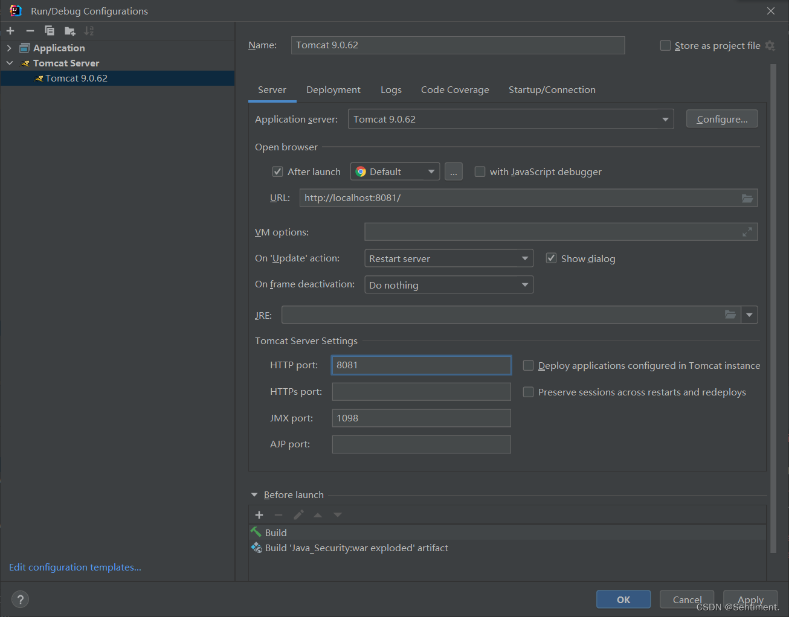The image size is (789, 617).
Task: Click the Application node icon in the tree
Action: click(24, 48)
